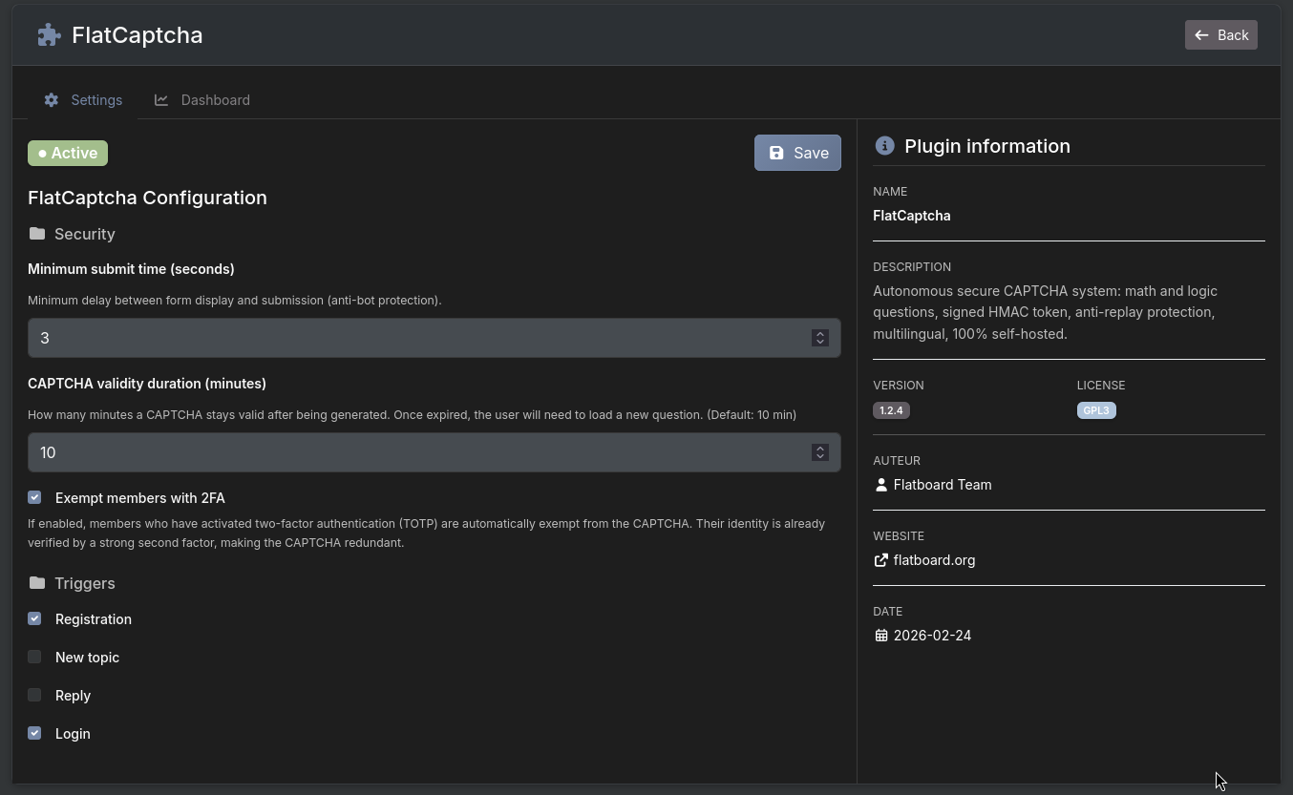Image resolution: width=1293 pixels, height=795 pixels.
Task: Click the external link icon beside flatboard.org
Action: click(x=881, y=560)
